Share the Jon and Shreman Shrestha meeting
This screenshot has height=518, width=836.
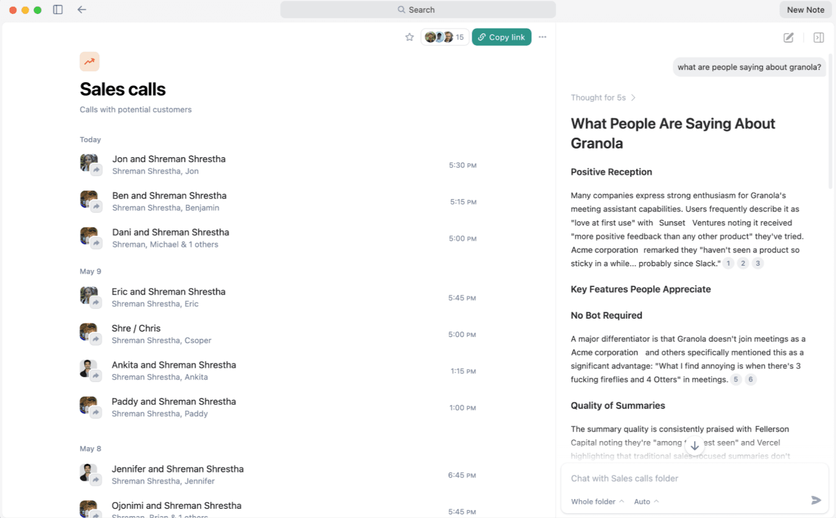coord(96,171)
